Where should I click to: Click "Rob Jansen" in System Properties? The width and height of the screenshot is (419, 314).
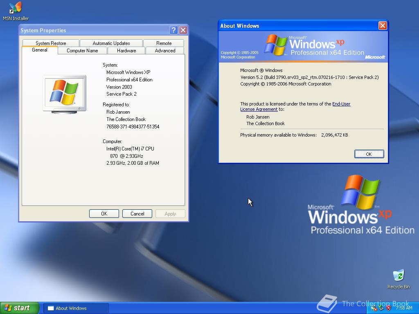coord(118,112)
